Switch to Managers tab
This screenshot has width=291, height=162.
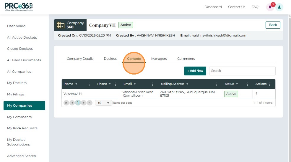(159, 59)
